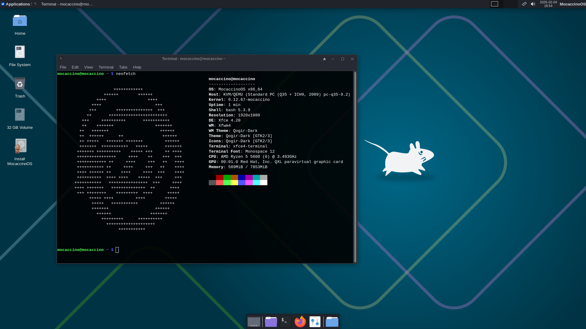Close the Terminal window
The image size is (586, 329).
[352, 59]
